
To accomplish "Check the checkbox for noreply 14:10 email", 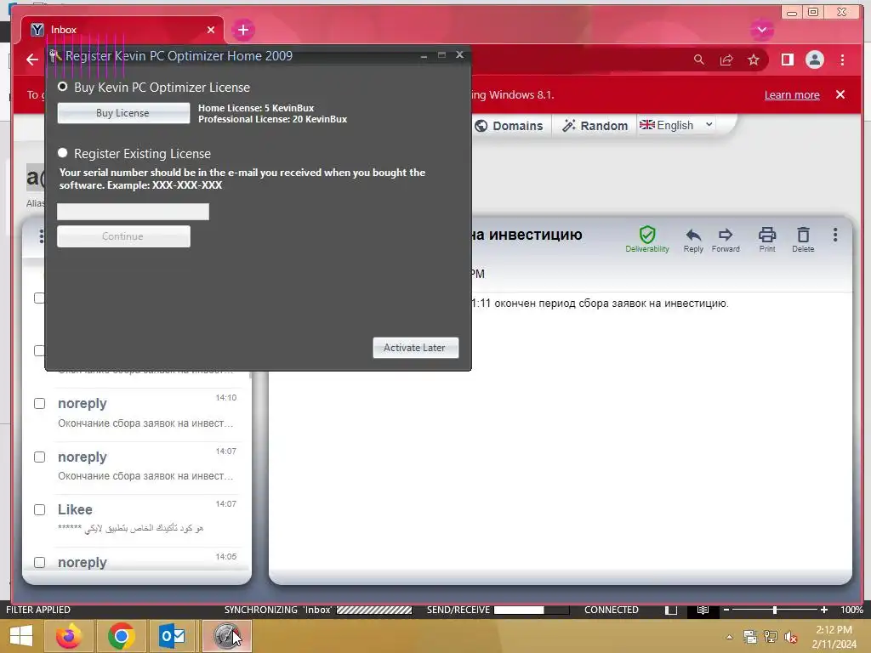I will click(39, 403).
